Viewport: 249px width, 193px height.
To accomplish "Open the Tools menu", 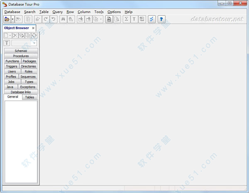I will pos(99,12).
